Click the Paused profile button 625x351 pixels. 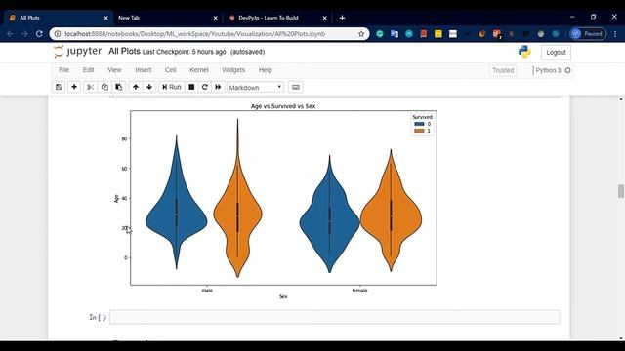(x=588, y=34)
